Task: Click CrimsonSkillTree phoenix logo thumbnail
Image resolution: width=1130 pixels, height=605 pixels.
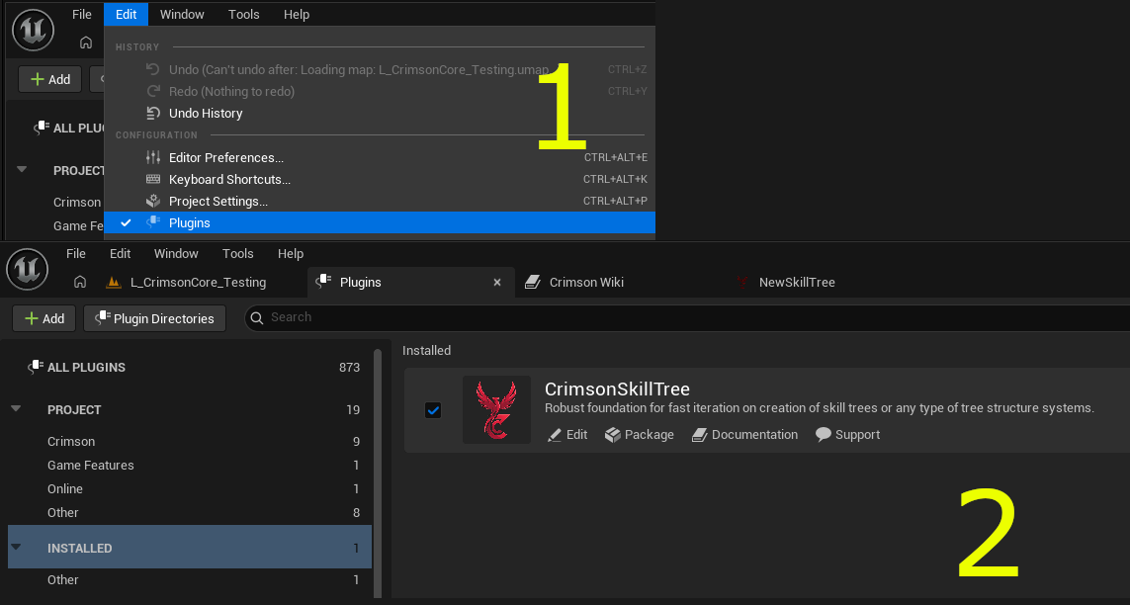Action: (x=496, y=410)
